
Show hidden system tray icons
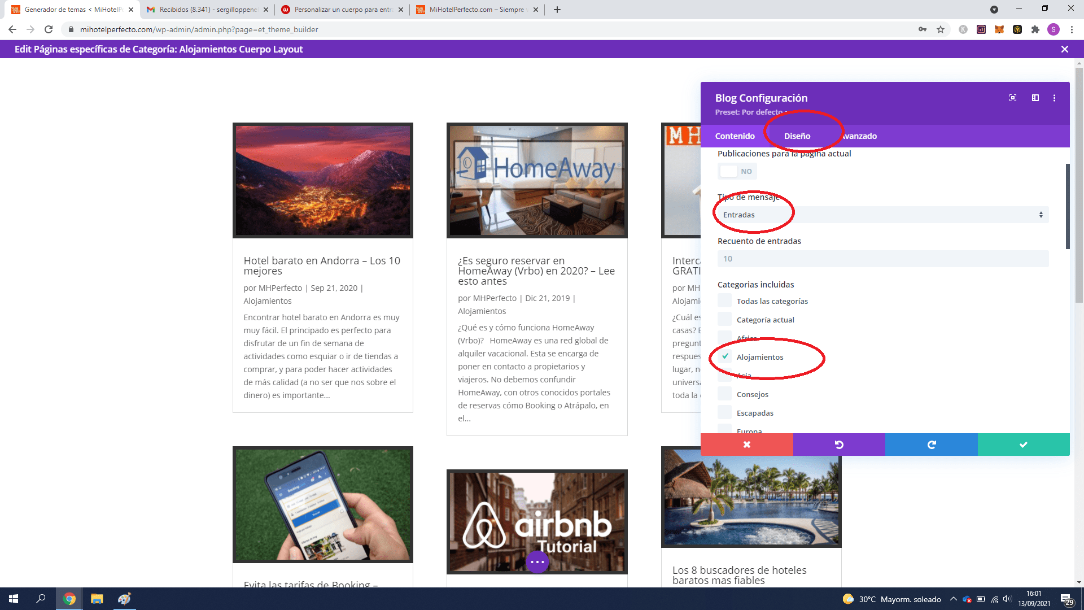954,599
